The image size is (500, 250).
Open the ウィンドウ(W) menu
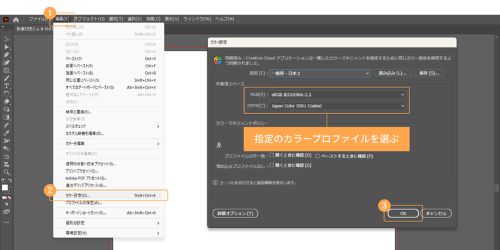[197, 19]
